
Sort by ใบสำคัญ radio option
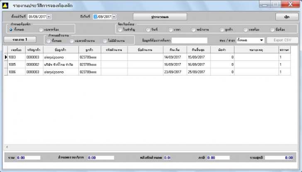pyautogui.click(x=120, y=30)
